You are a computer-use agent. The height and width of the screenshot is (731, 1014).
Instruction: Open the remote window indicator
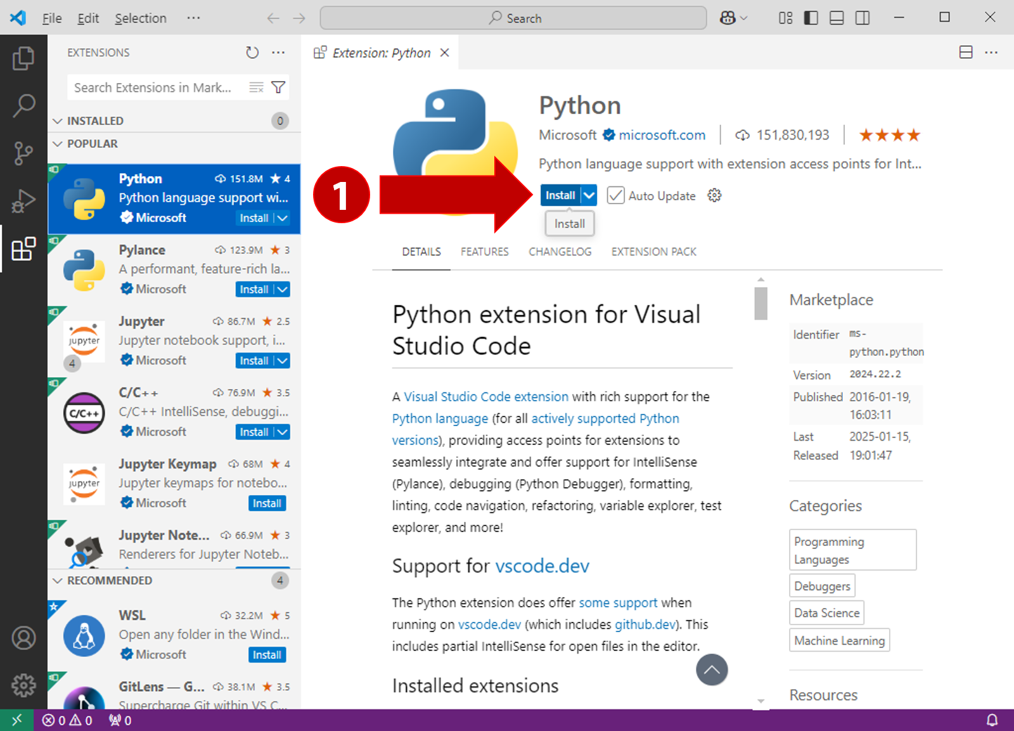click(x=17, y=720)
